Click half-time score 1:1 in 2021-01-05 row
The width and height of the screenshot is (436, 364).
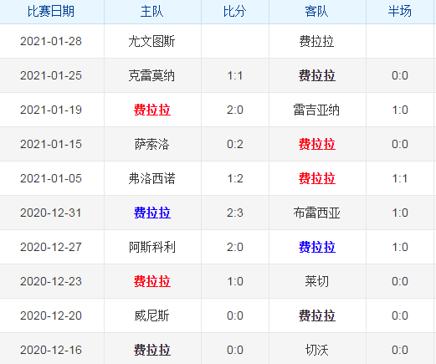point(400,178)
